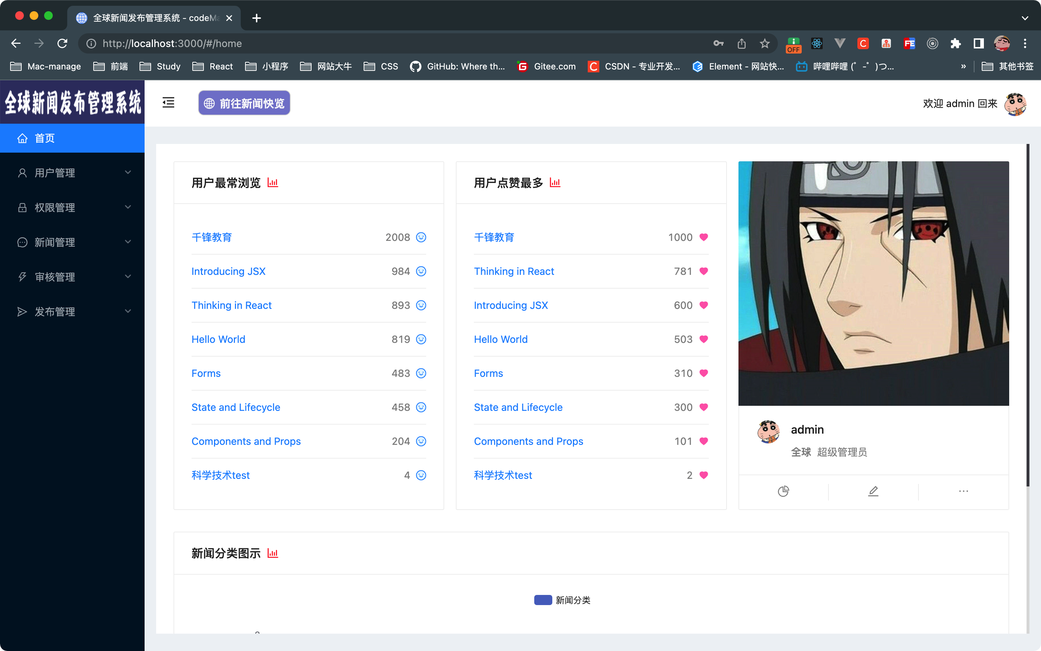
Task: Open the Study bookmarks folder
Action: pos(160,66)
